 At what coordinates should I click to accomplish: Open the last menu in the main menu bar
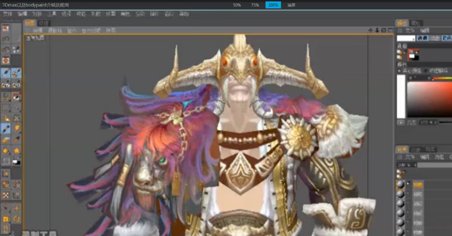[184, 14]
